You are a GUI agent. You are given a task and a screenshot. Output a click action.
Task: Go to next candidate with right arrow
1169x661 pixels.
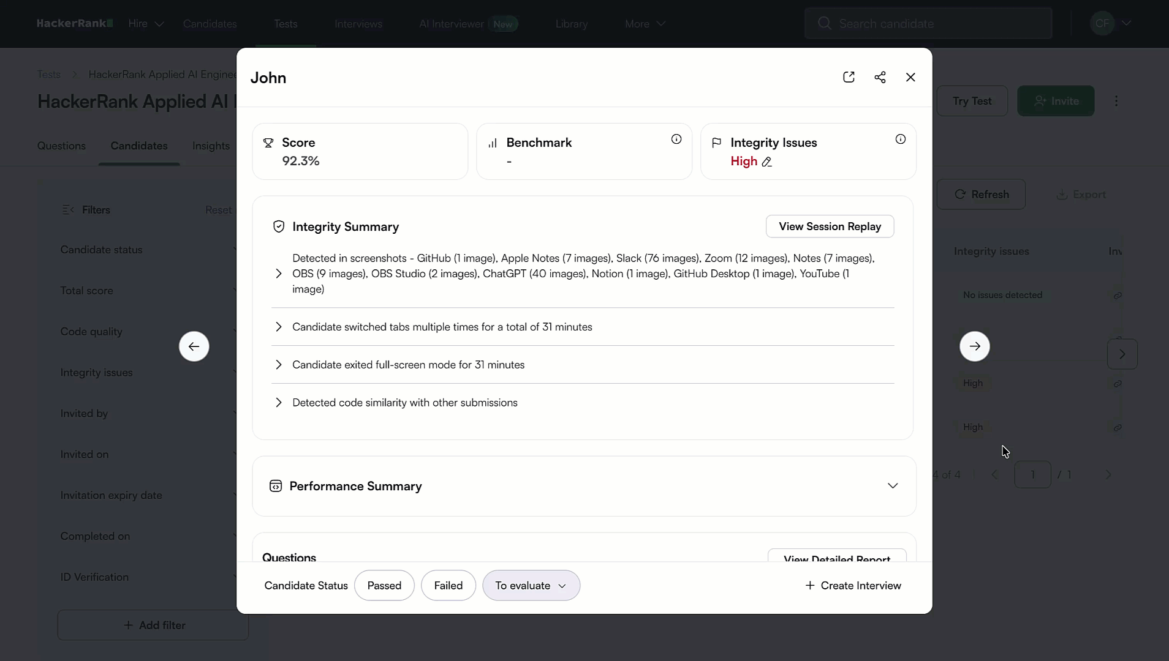pyautogui.click(x=974, y=346)
